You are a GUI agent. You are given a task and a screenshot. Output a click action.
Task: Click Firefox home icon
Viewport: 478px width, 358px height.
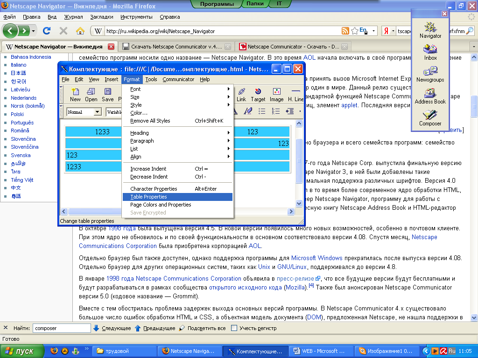coord(80,31)
